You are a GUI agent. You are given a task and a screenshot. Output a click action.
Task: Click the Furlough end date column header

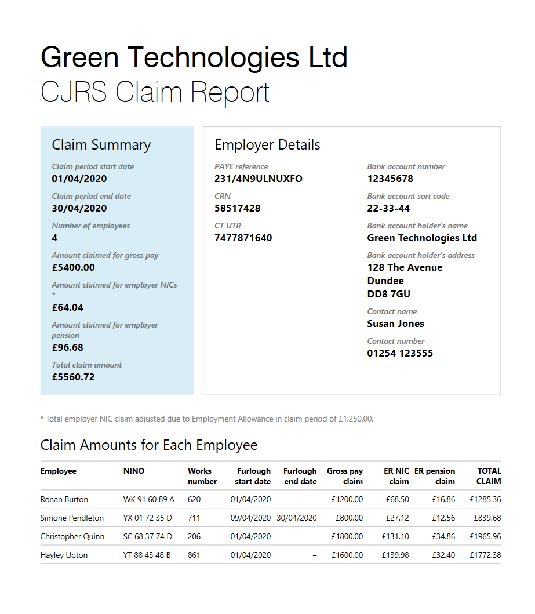[300, 476]
